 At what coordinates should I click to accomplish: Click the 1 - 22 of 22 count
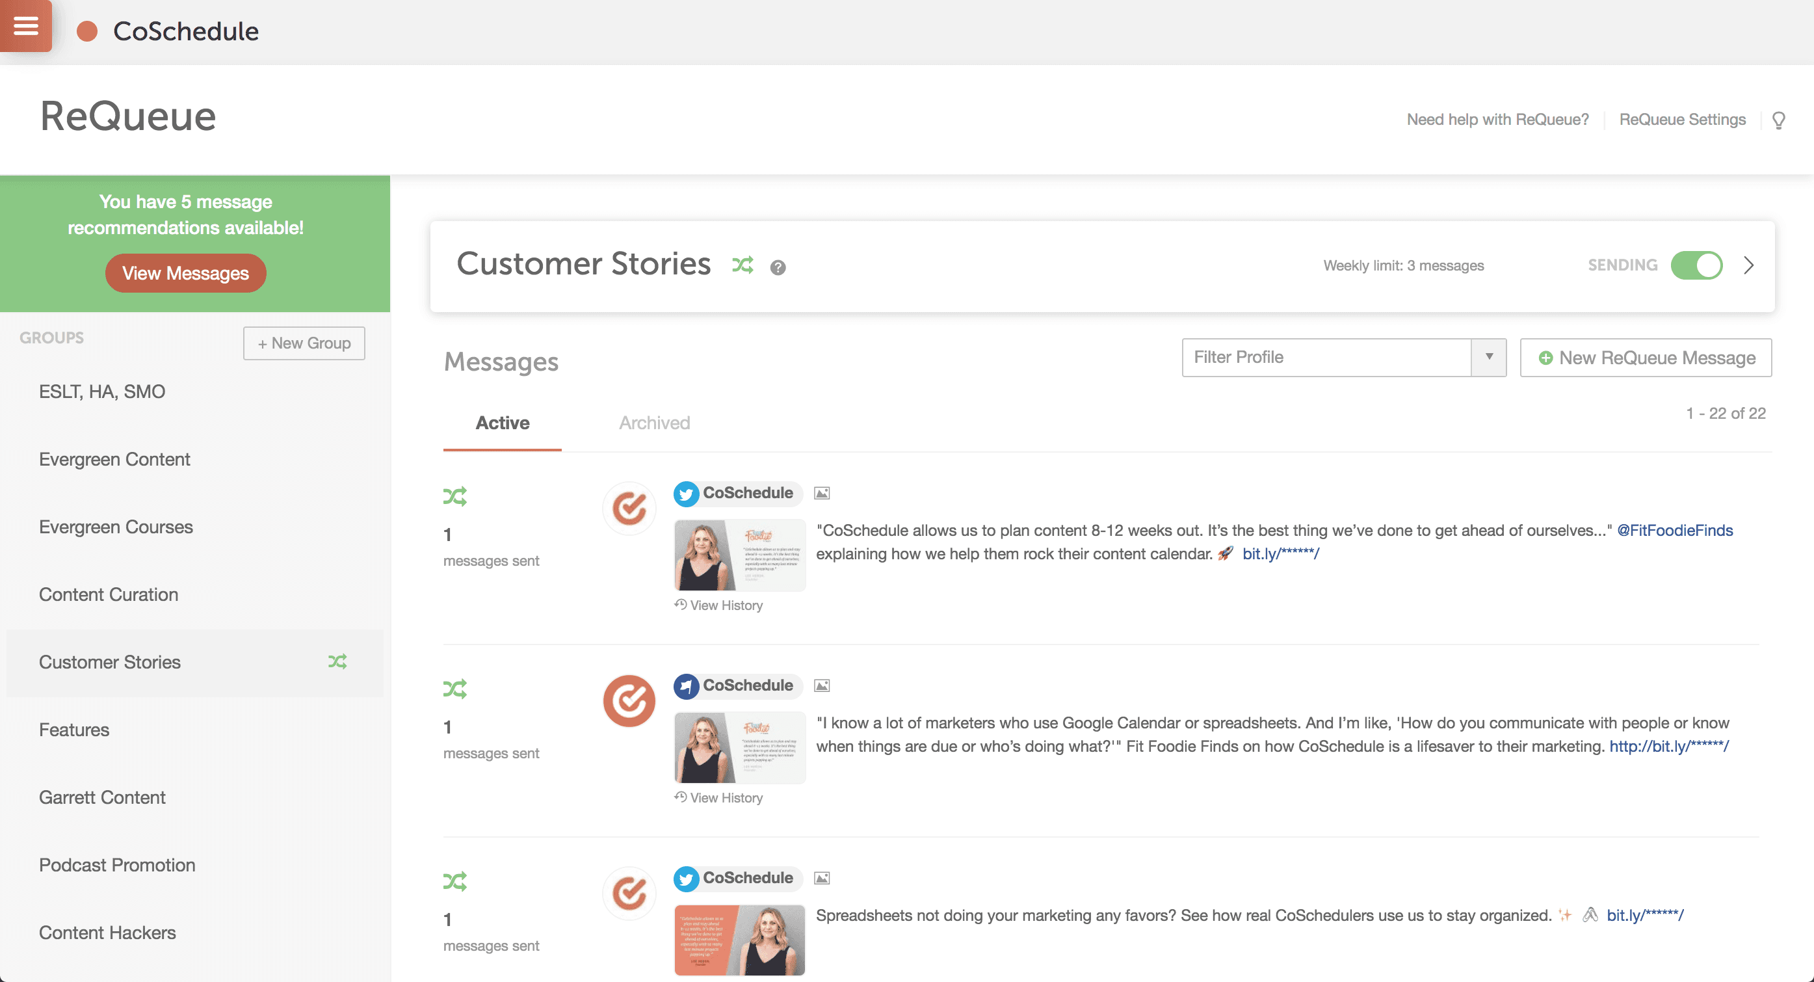1726,414
